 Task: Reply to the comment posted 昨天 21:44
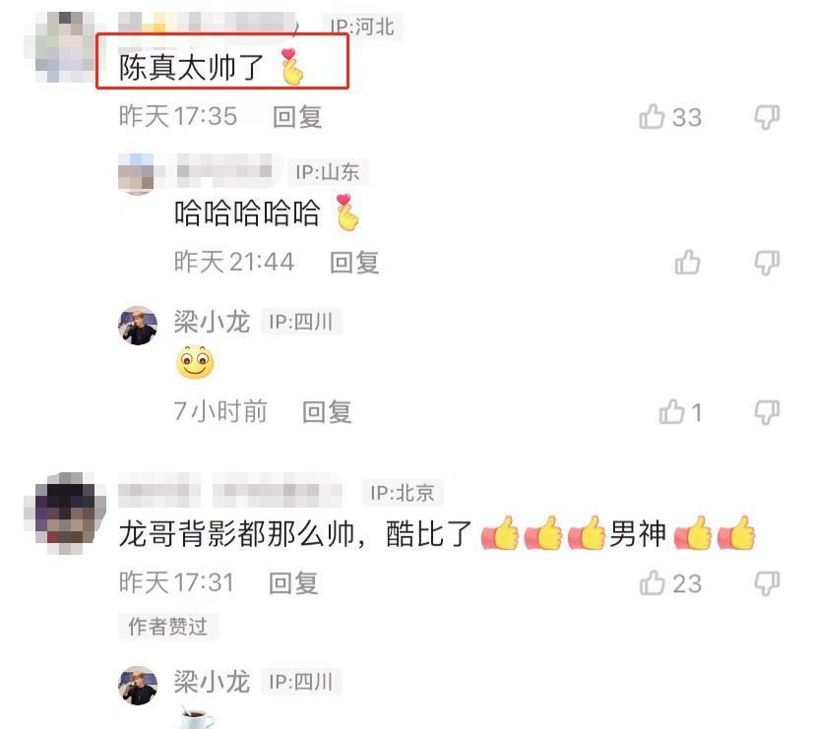354,262
